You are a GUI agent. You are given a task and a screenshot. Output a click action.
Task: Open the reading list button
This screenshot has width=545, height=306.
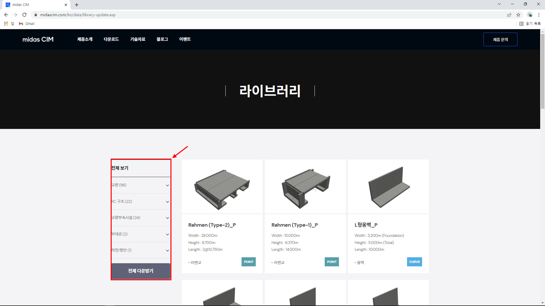(x=530, y=24)
